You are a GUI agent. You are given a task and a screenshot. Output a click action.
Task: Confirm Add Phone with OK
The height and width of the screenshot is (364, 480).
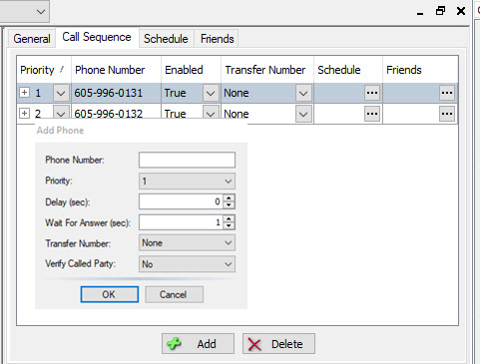[110, 294]
